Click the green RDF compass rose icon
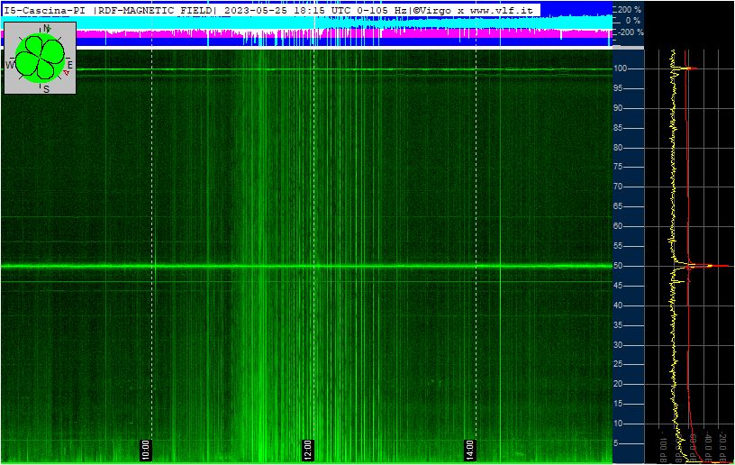735x465 pixels. point(40,58)
